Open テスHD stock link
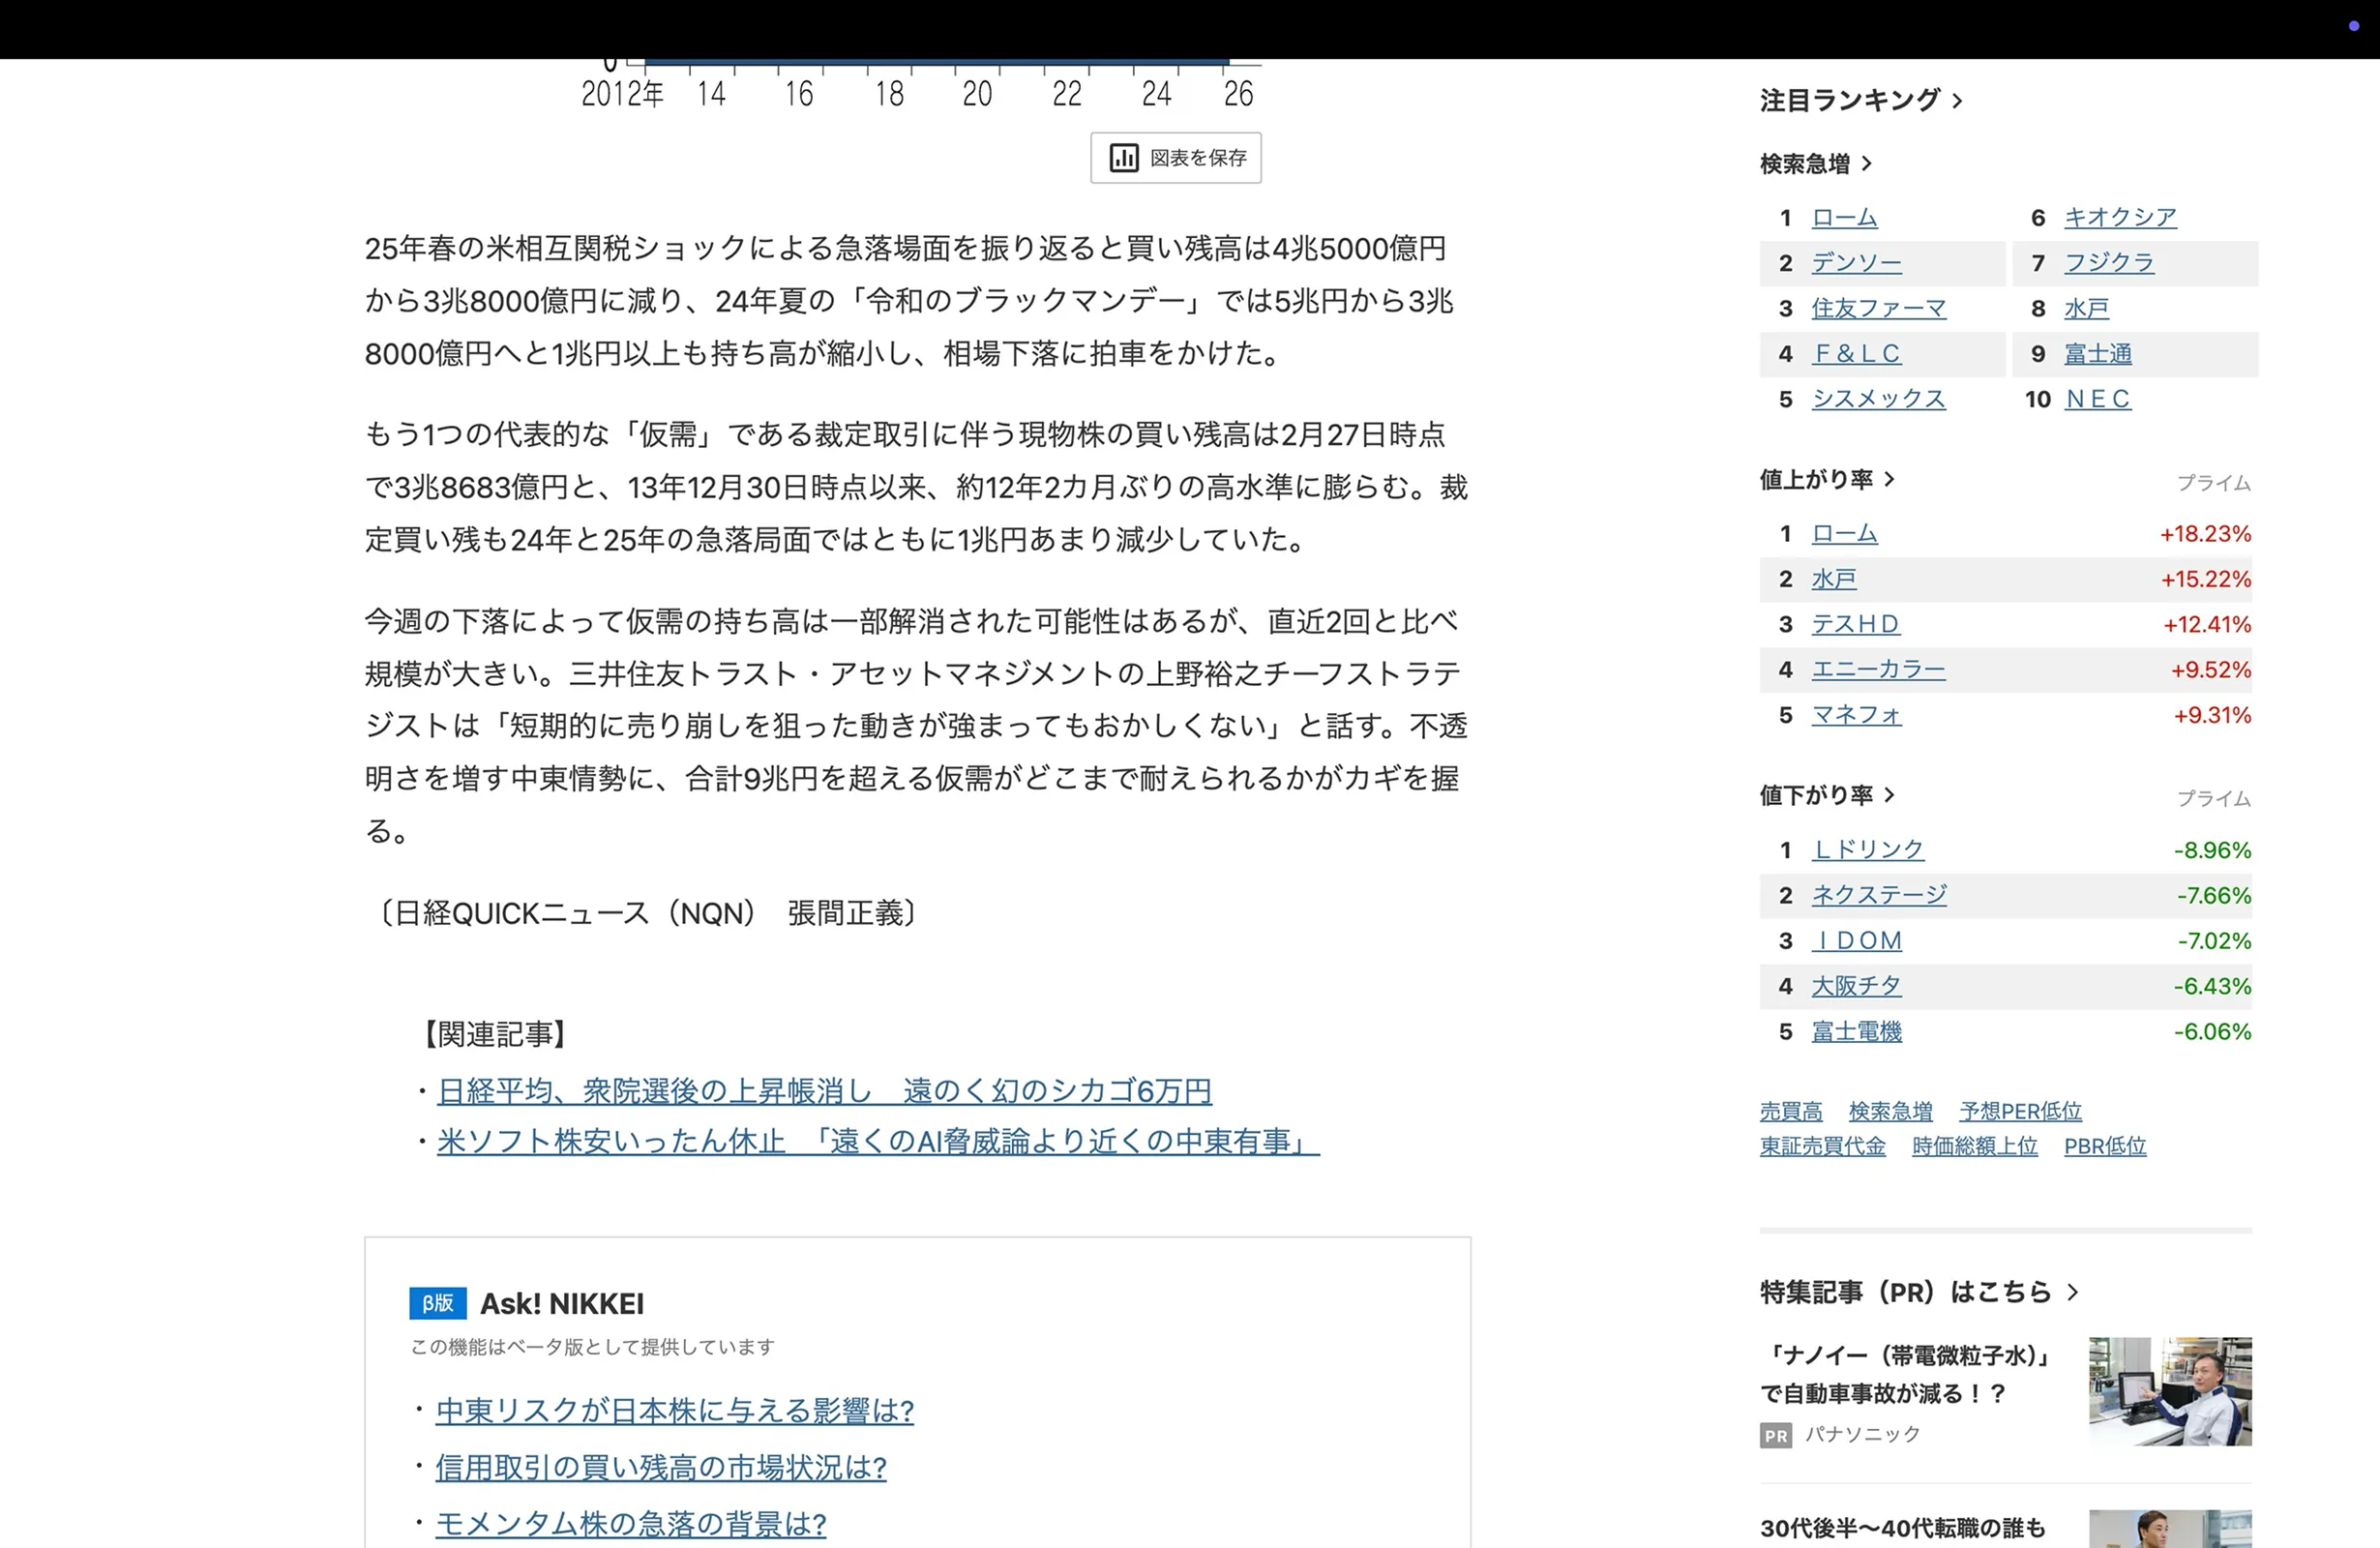The height and width of the screenshot is (1548, 2380). [1855, 624]
